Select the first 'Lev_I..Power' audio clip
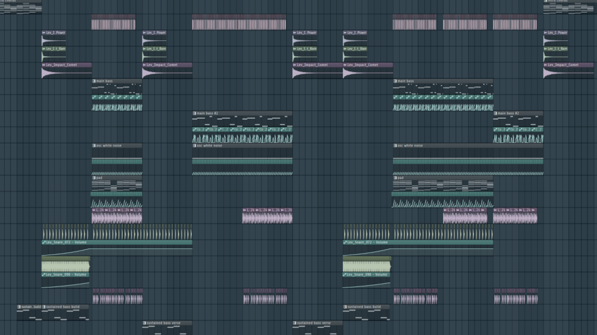The image size is (597, 335). coord(54,39)
